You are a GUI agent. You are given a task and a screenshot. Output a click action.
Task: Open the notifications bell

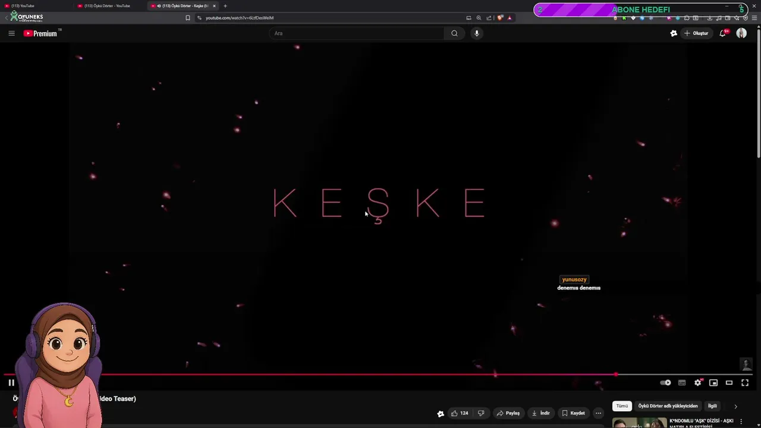[722, 33]
